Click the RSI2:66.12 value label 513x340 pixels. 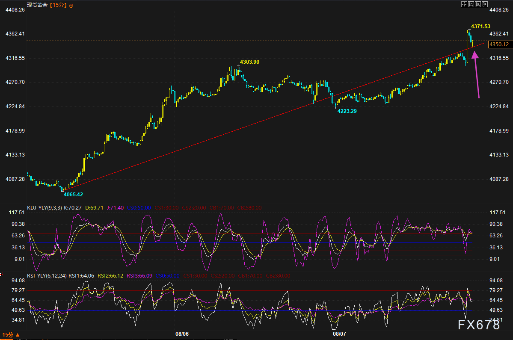pos(110,275)
